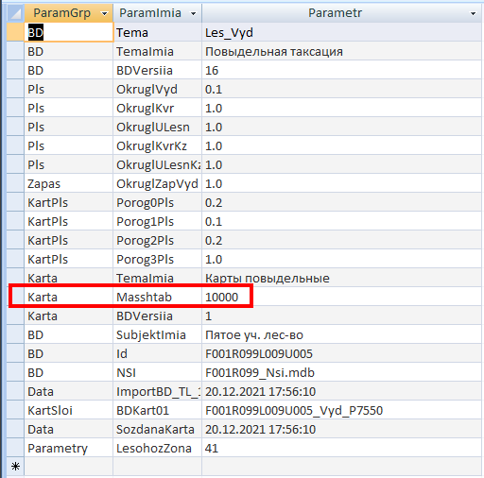Click the Masshtab value 10000 cell
This screenshot has width=484, height=478.
[x=341, y=297]
